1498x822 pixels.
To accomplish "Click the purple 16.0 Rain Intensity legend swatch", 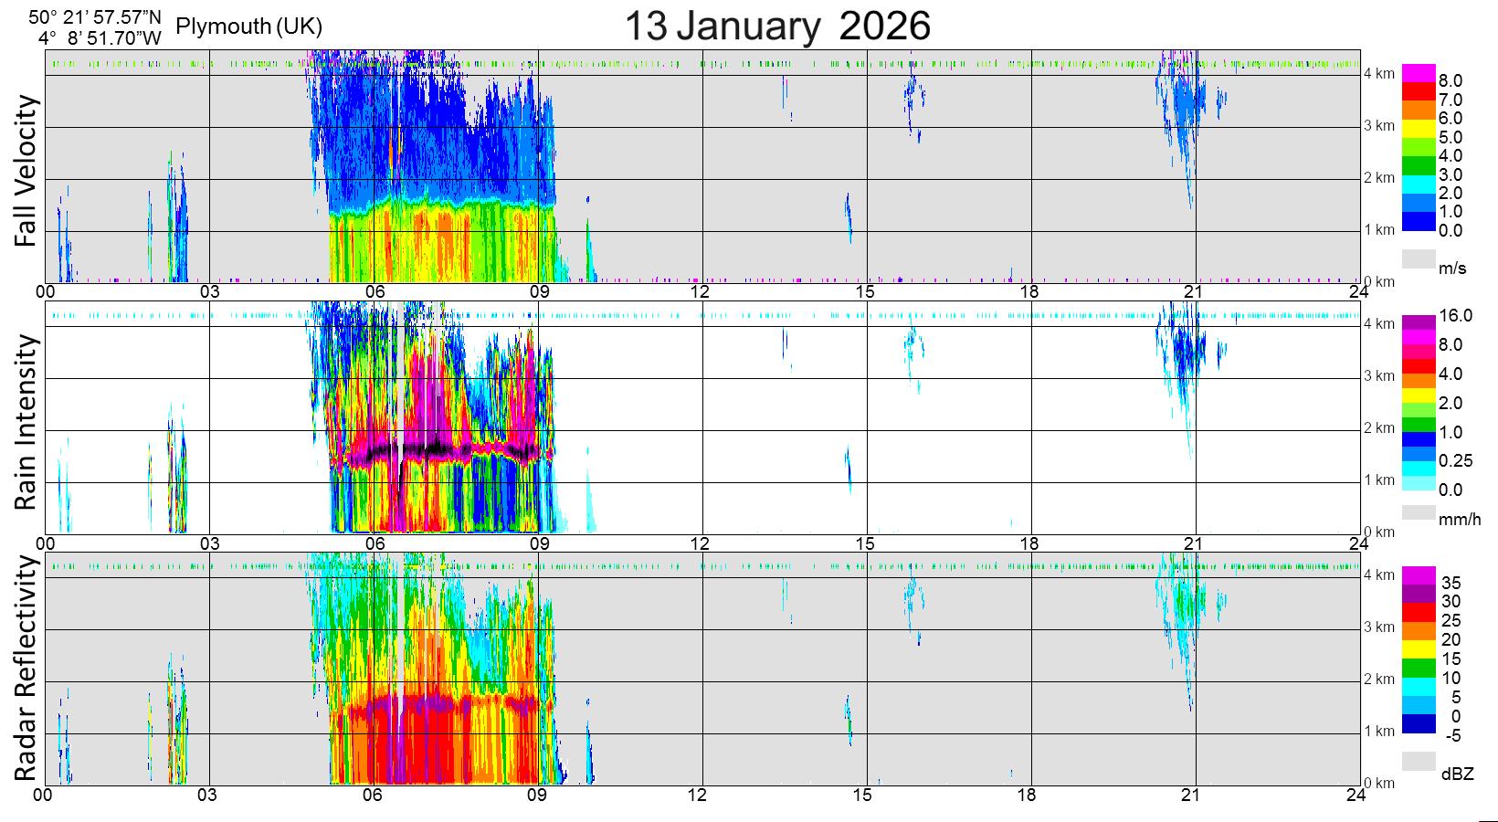I will pyautogui.click(x=1419, y=321).
